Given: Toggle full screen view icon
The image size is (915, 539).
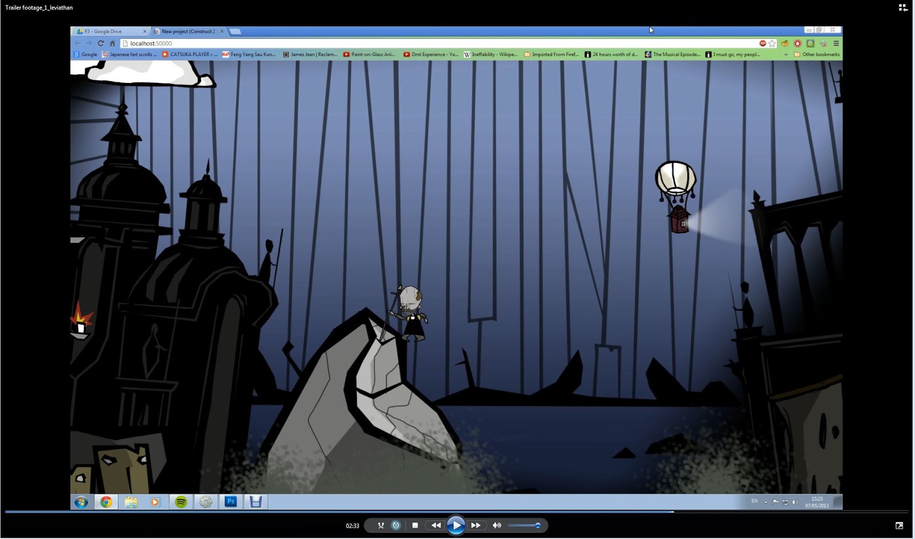Looking at the screenshot, I should pyautogui.click(x=899, y=525).
